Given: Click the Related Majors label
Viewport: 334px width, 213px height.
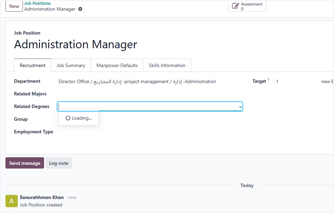Looking at the screenshot, I should (x=30, y=94).
